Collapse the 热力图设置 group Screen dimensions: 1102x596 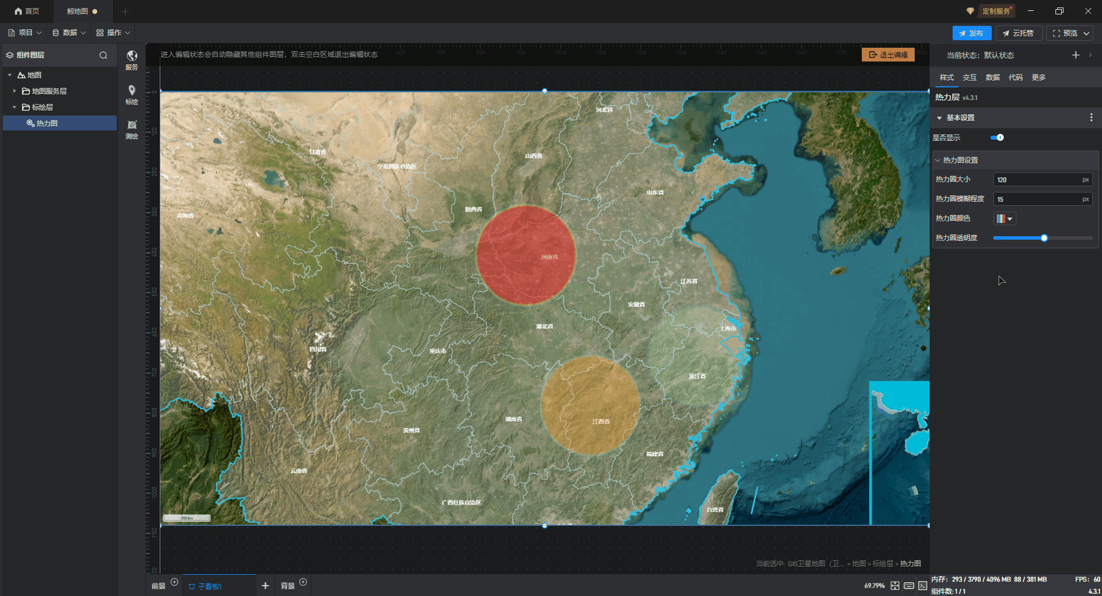(938, 160)
